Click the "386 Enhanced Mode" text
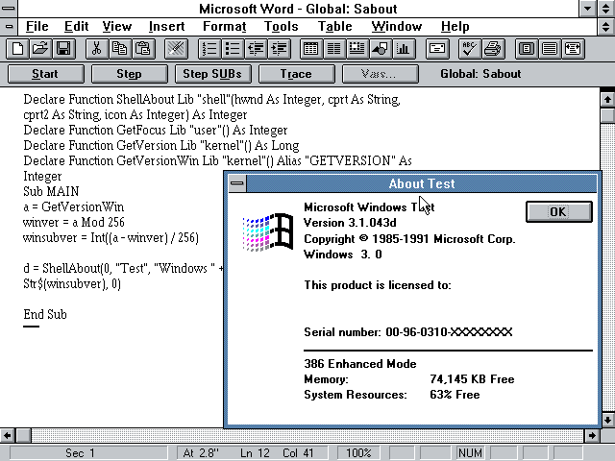This screenshot has height=461, width=615. 360,364
